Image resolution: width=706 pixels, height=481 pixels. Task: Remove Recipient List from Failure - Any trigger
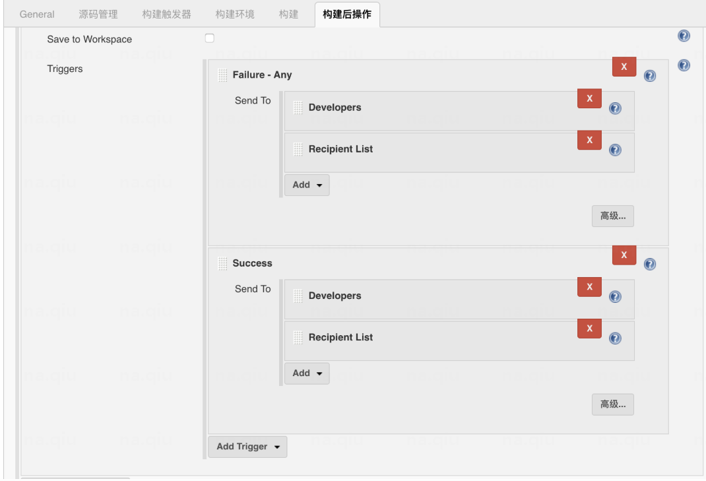(x=589, y=140)
